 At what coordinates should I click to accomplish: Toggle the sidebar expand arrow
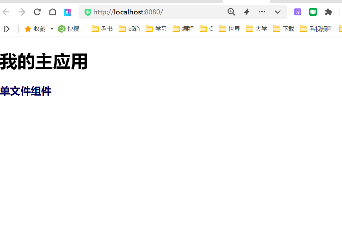(x=7, y=29)
